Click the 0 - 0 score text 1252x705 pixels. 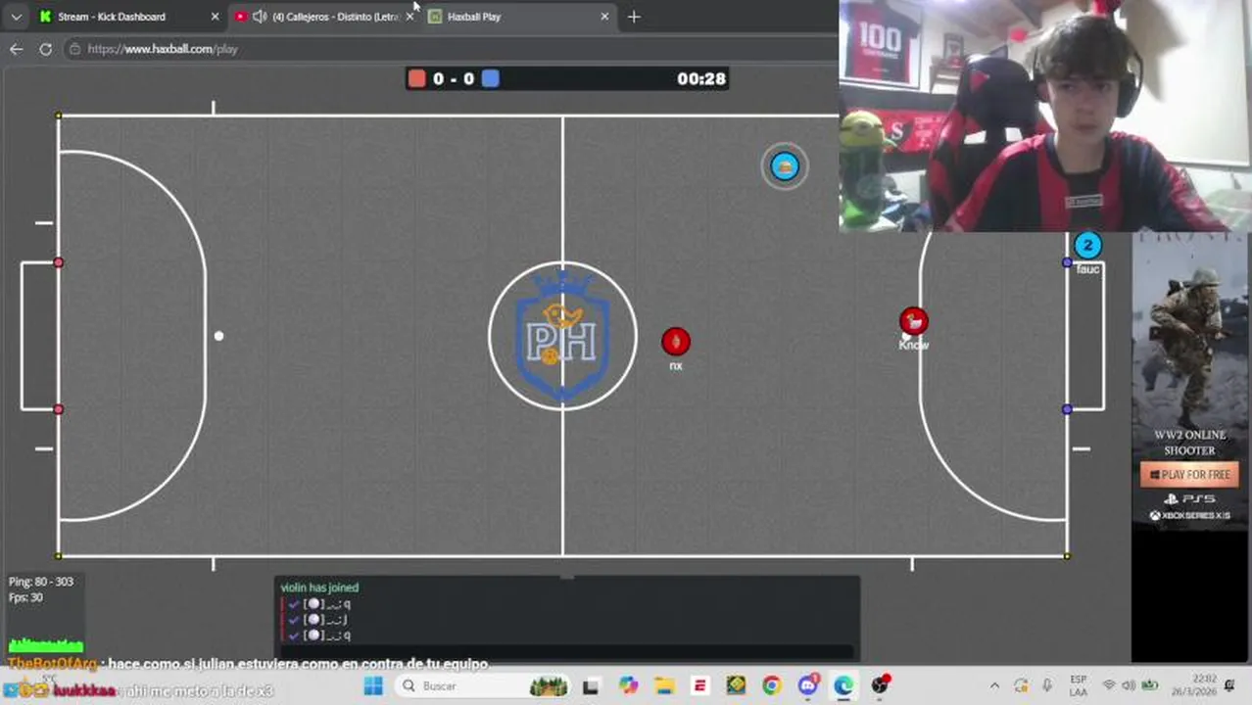point(454,79)
